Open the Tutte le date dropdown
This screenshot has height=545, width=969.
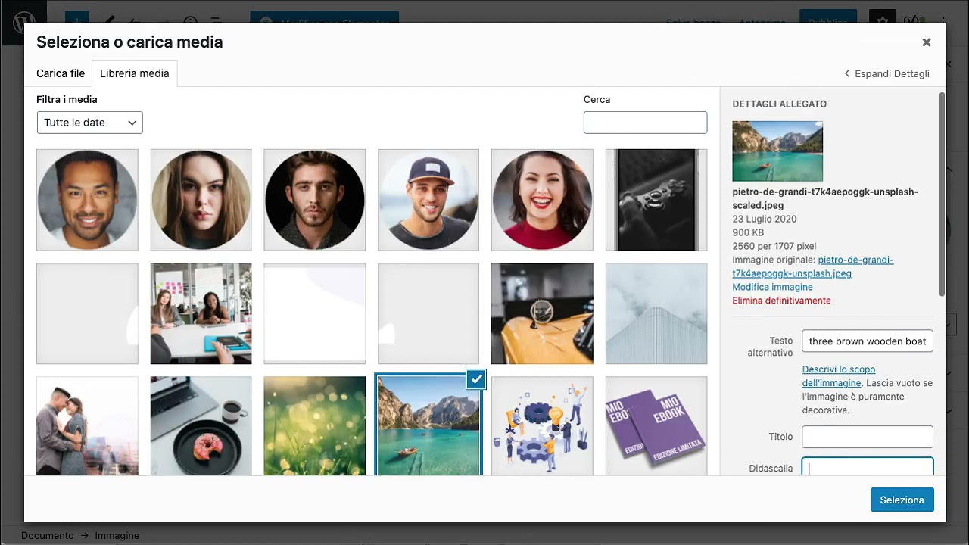(89, 123)
